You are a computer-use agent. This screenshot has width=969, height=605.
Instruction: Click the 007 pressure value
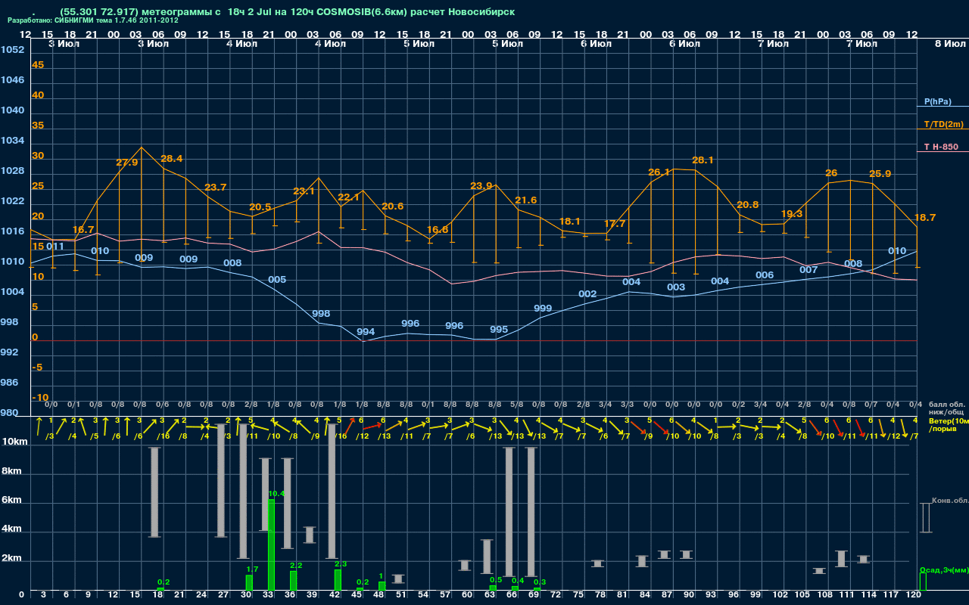809,270
